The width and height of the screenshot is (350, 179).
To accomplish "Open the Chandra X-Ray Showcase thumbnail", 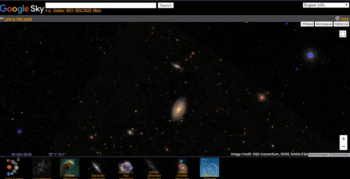I will [126, 167].
